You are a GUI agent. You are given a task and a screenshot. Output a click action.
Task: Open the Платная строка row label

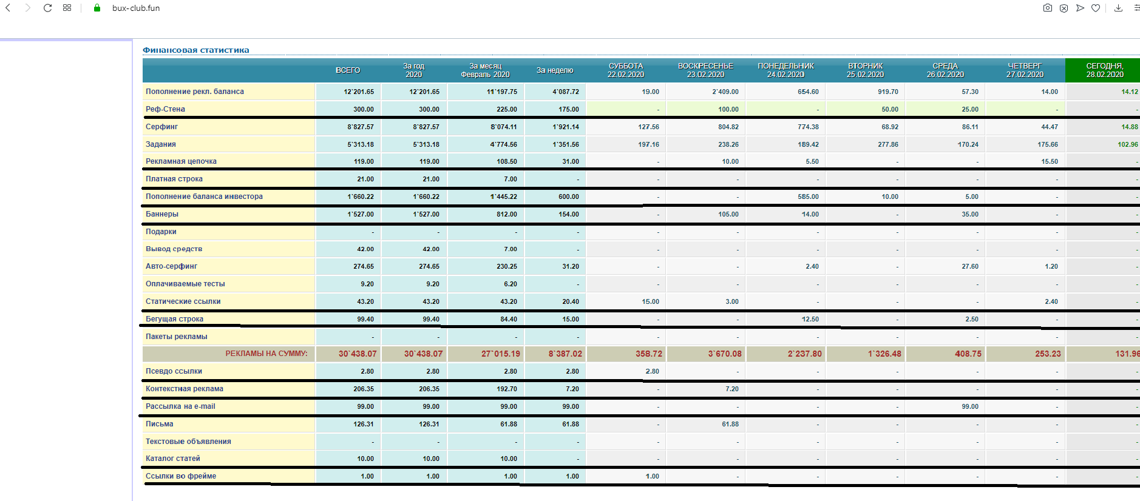click(x=174, y=179)
